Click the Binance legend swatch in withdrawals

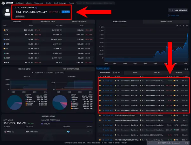71,103
